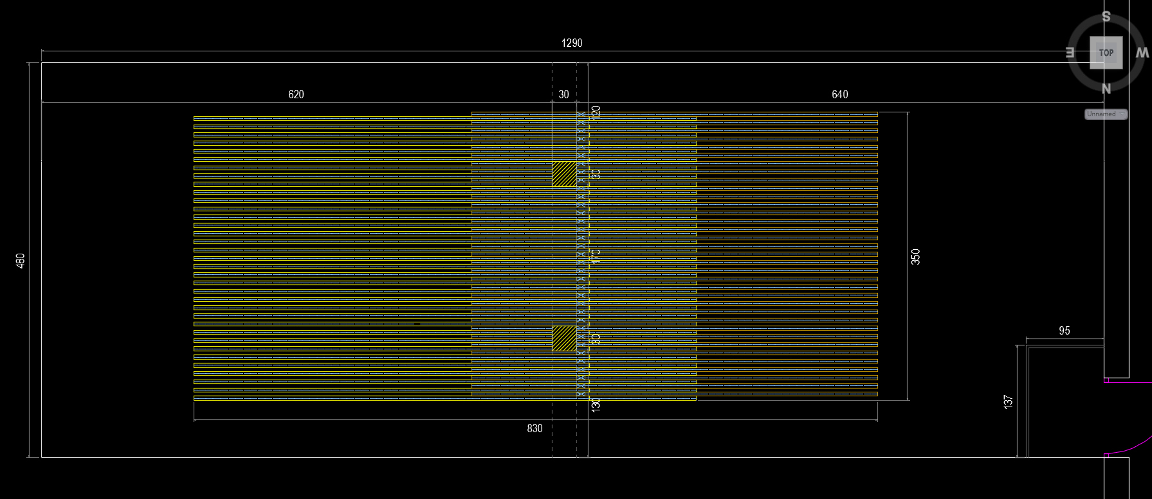
Task: Click the S compass direction label
Action: point(1106,17)
